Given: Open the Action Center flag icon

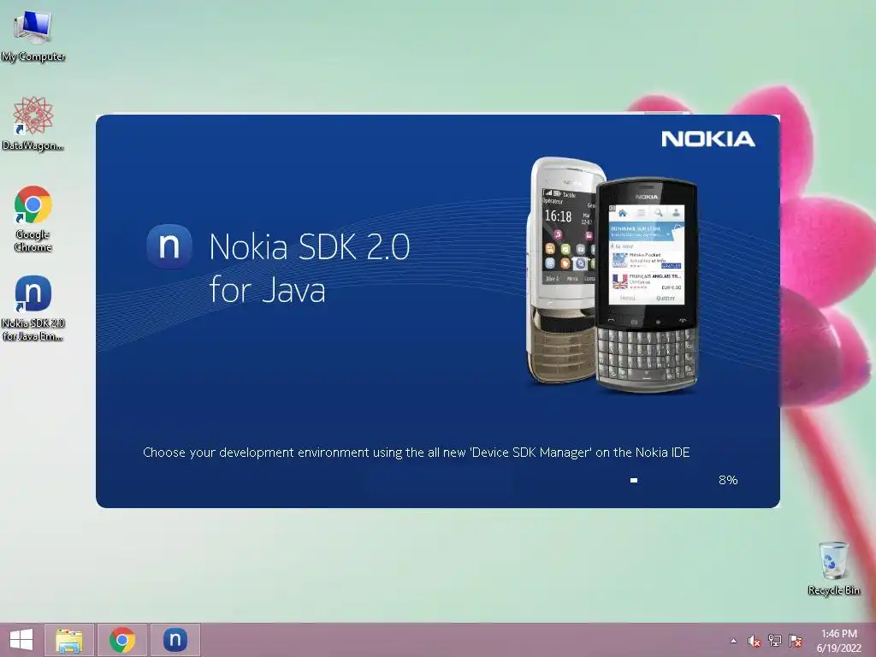Looking at the screenshot, I should (796, 641).
